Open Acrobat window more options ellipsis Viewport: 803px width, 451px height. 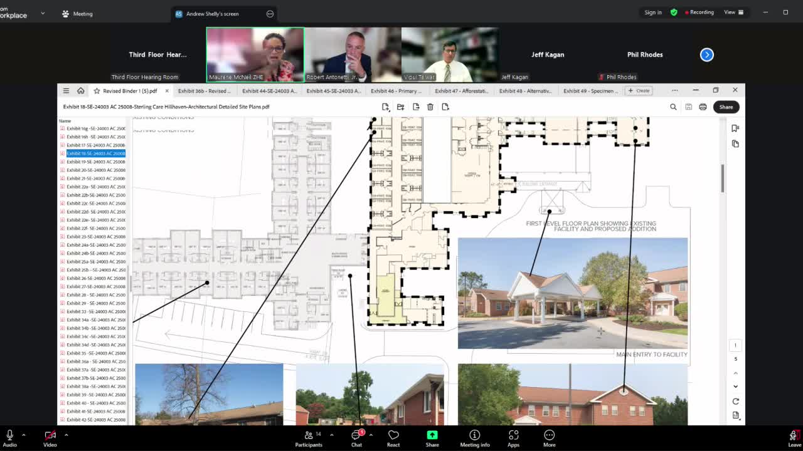pos(675,90)
